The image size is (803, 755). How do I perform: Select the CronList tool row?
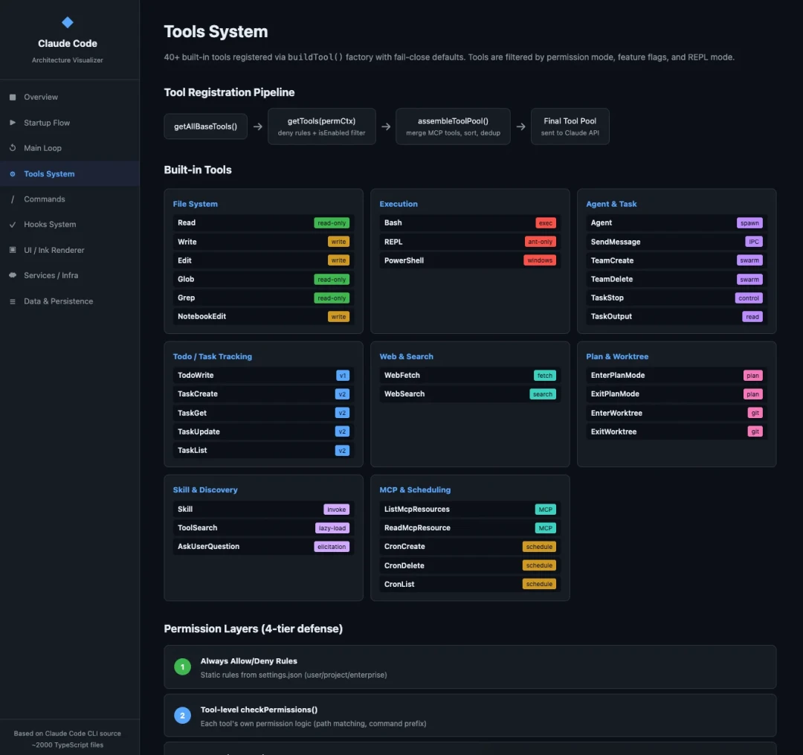[x=470, y=584]
